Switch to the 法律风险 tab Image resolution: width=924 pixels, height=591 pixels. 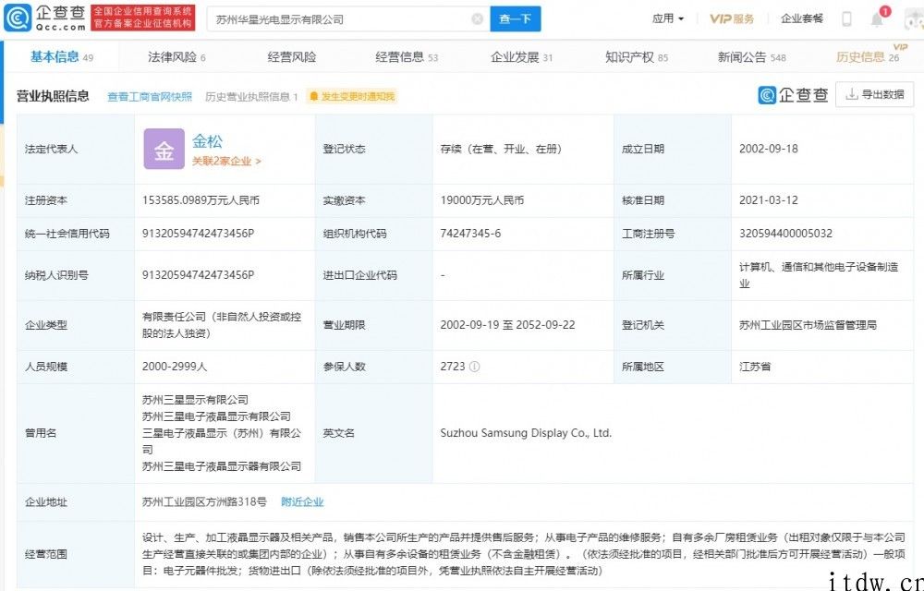point(176,57)
